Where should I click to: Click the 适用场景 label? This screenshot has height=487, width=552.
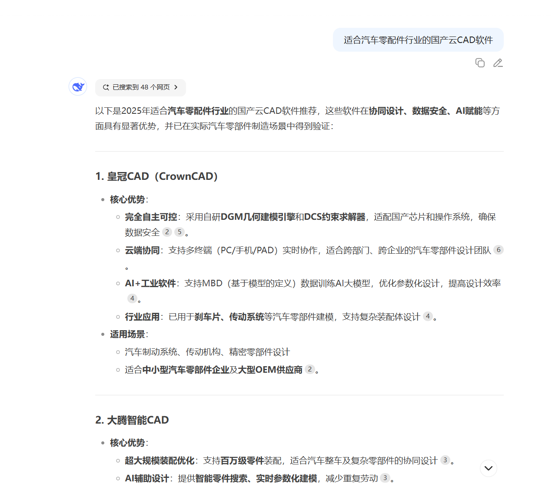127,334
